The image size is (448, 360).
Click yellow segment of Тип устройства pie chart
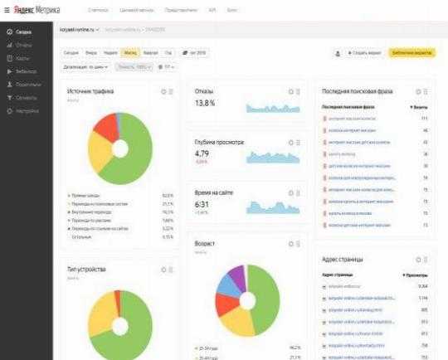pos(101,313)
